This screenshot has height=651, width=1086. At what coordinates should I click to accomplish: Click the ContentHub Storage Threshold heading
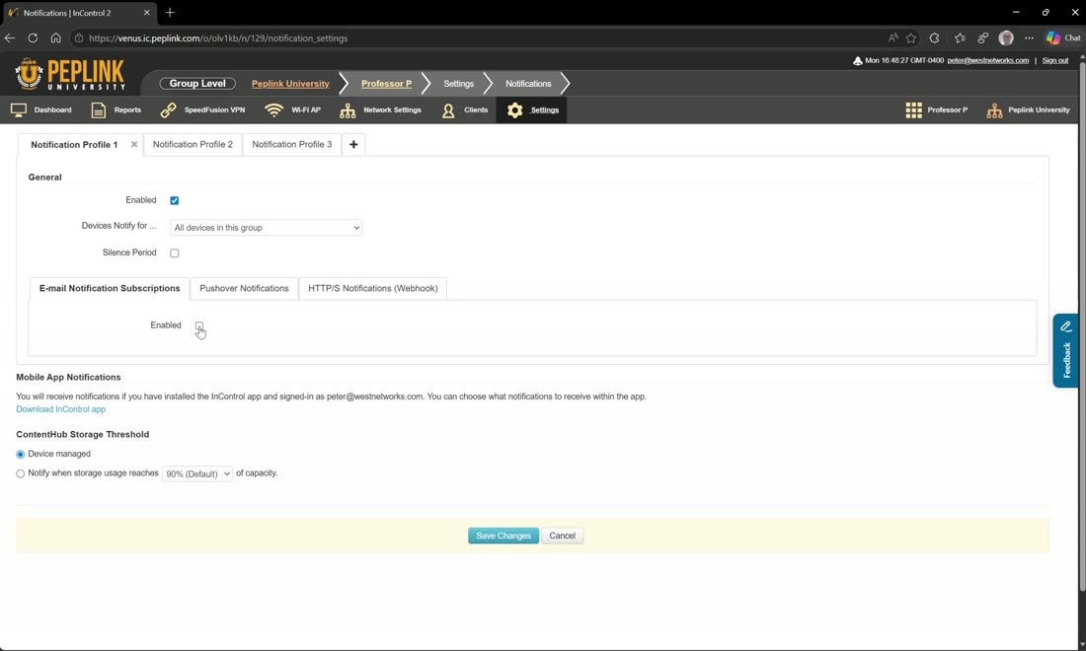(82, 434)
